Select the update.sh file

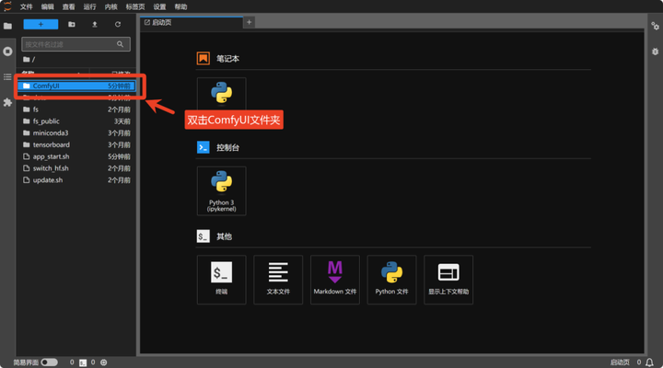[x=76, y=180]
